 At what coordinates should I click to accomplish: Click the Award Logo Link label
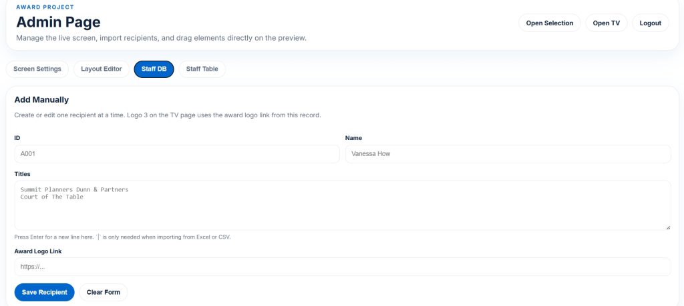(38, 251)
